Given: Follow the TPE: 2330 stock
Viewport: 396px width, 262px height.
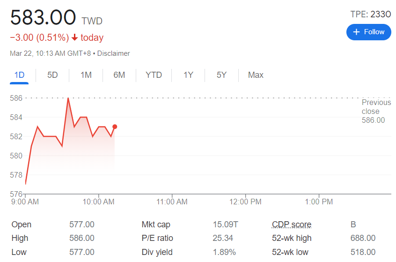Looking at the screenshot, I should click(x=368, y=32).
